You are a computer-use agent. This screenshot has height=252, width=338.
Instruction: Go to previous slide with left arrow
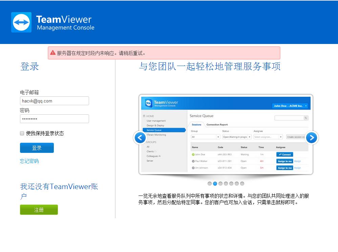coord(140,138)
